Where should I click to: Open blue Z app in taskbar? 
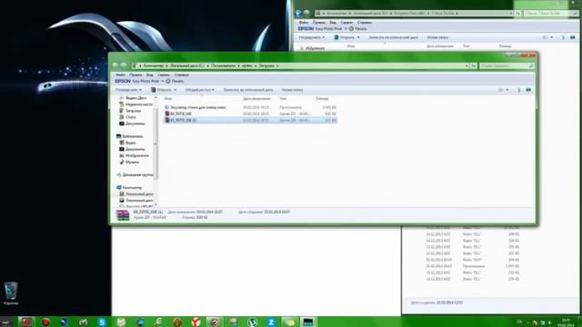click(271, 322)
